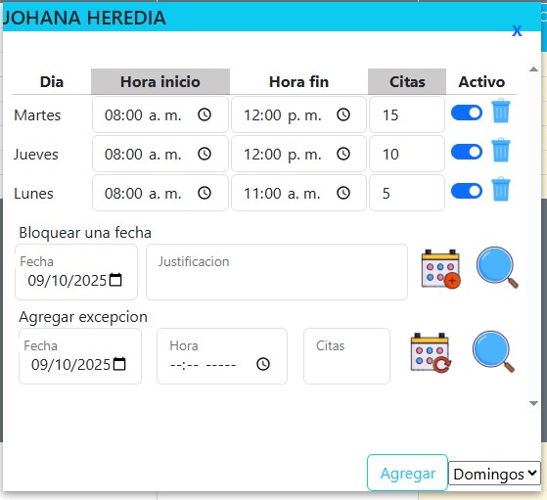Screen dimensions: 547x500
Task: Open time picker for Jueves end time
Action: coord(343,154)
